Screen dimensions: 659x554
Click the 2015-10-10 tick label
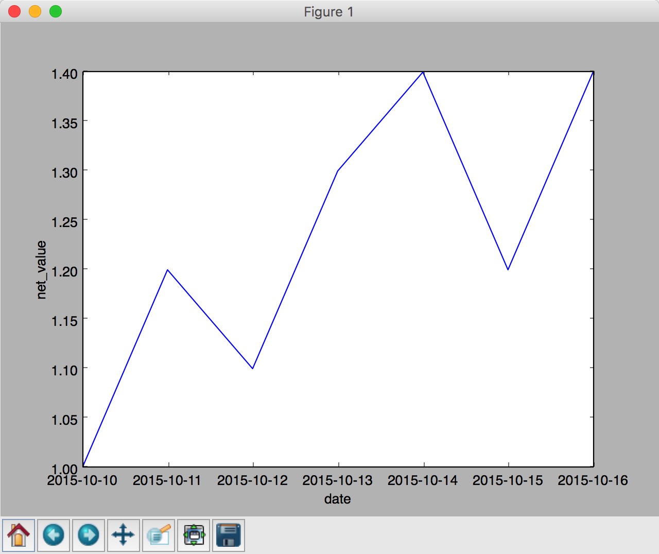coord(82,480)
